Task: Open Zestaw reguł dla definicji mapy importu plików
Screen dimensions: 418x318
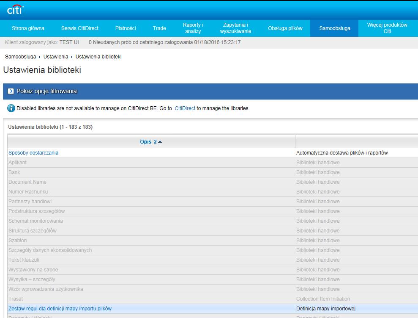Action: click(x=60, y=309)
